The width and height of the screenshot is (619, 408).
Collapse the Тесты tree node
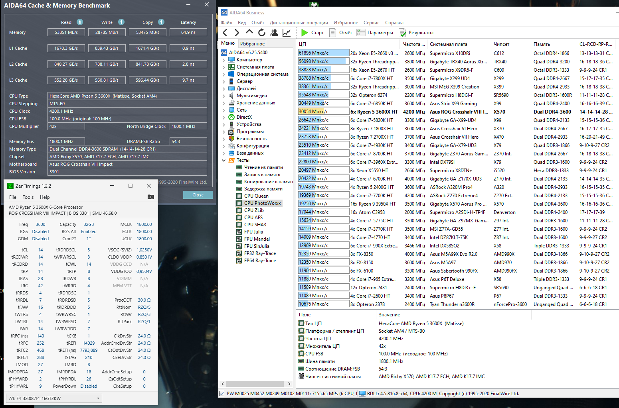(223, 160)
